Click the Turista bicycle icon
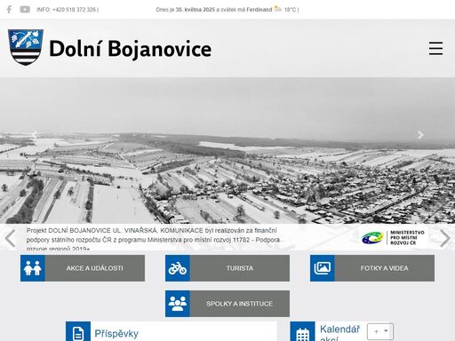Screen dimensions: 455x341 point(178,268)
